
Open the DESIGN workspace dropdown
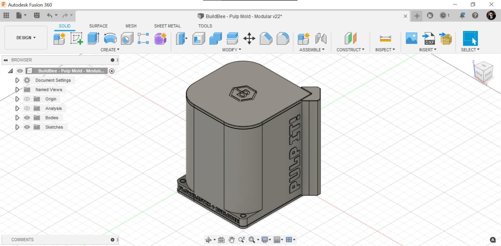[x=26, y=37]
